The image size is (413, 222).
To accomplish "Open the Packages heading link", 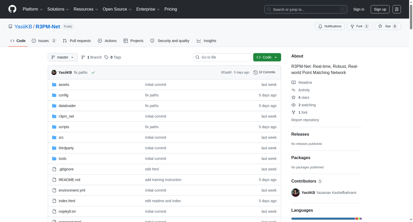I will click(301, 158).
